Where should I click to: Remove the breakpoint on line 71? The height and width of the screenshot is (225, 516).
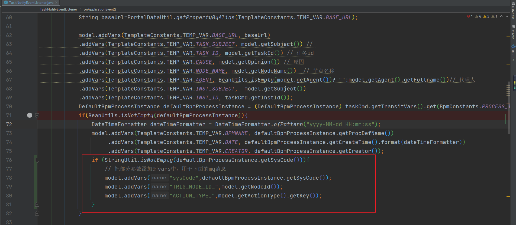click(x=30, y=115)
